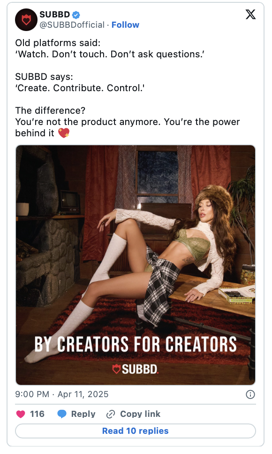Open the 9:00 PM Apr 11 timestamp
Screen dimensions: 272x454
(x=62, y=394)
